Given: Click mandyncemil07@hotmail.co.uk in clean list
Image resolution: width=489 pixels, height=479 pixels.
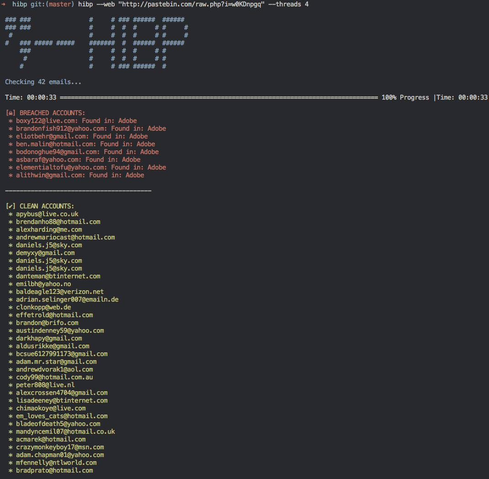Looking at the screenshot, I should [x=65, y=432].
